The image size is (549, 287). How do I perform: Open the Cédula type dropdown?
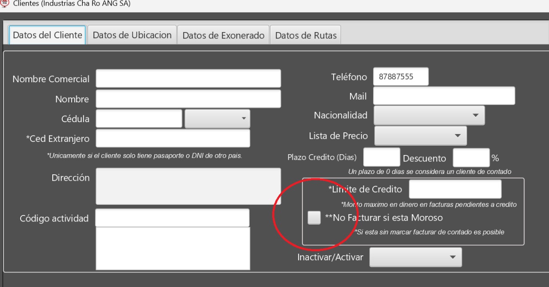(217, 119)
